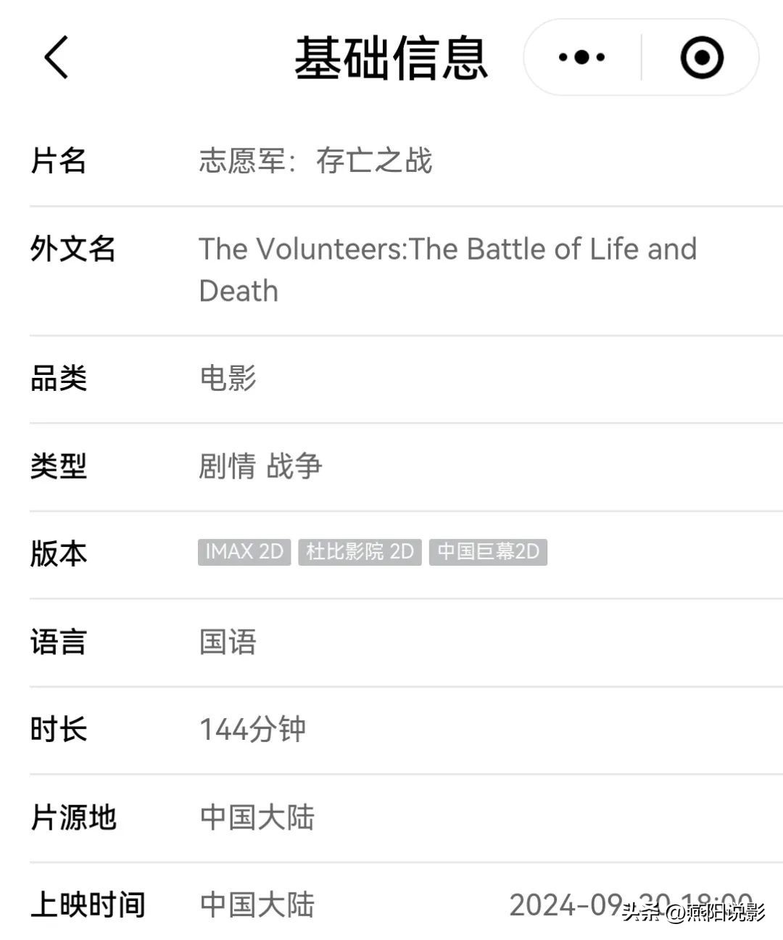The height and width of the screenshot is (940, 783).
Task: Tap the 外文名 row label
Action: point(72,249)
